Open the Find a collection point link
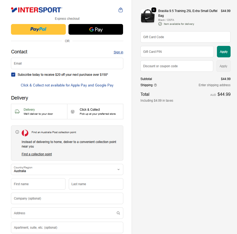 [x=37, y=154]
